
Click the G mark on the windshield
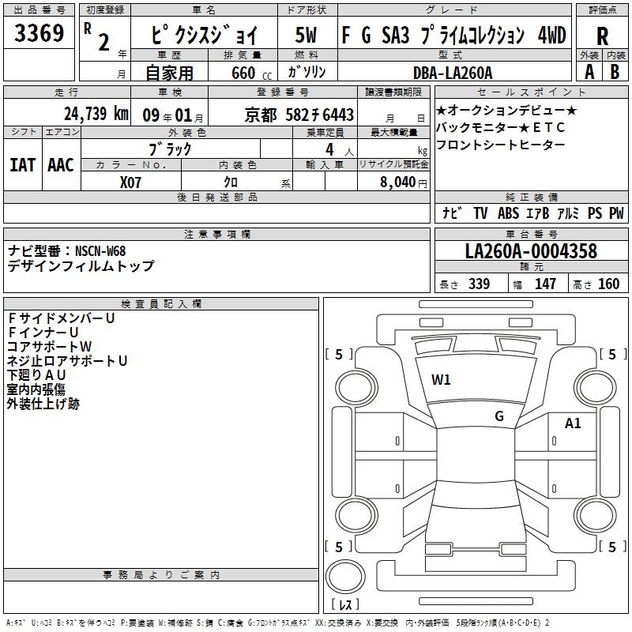[499, 416]
